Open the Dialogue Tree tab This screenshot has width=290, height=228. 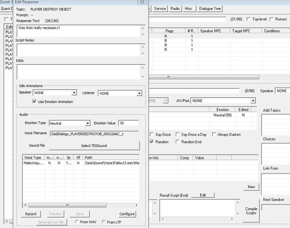(210, 9)
